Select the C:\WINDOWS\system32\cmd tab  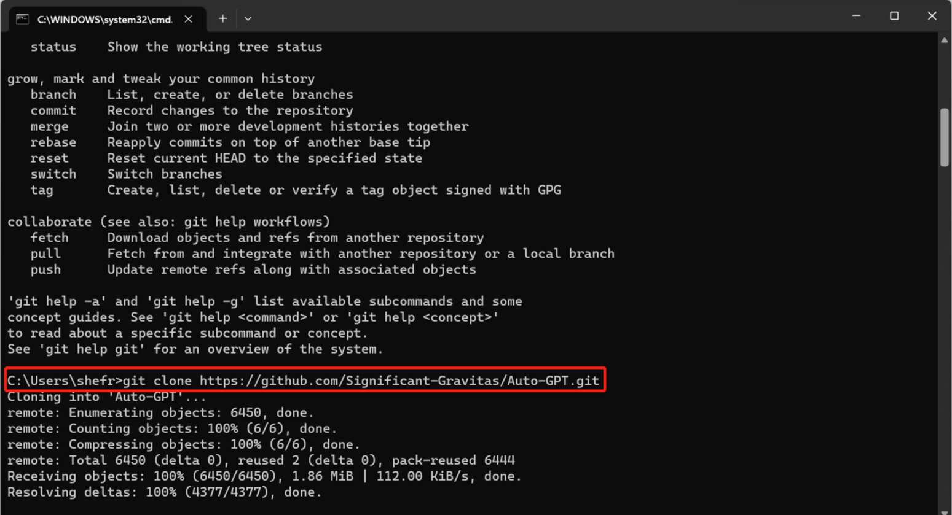[x=104, y=19]
